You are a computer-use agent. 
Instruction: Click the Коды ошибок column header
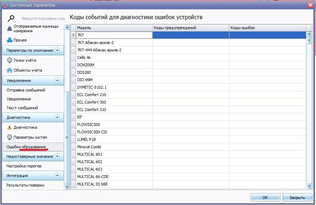click(x=268, y=28)
